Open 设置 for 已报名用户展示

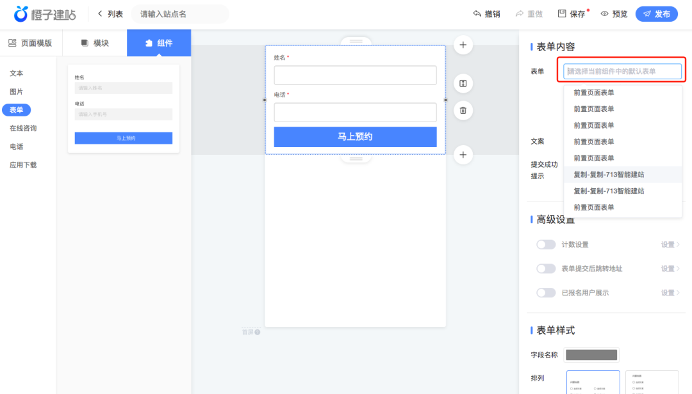(x=670, y=293)
